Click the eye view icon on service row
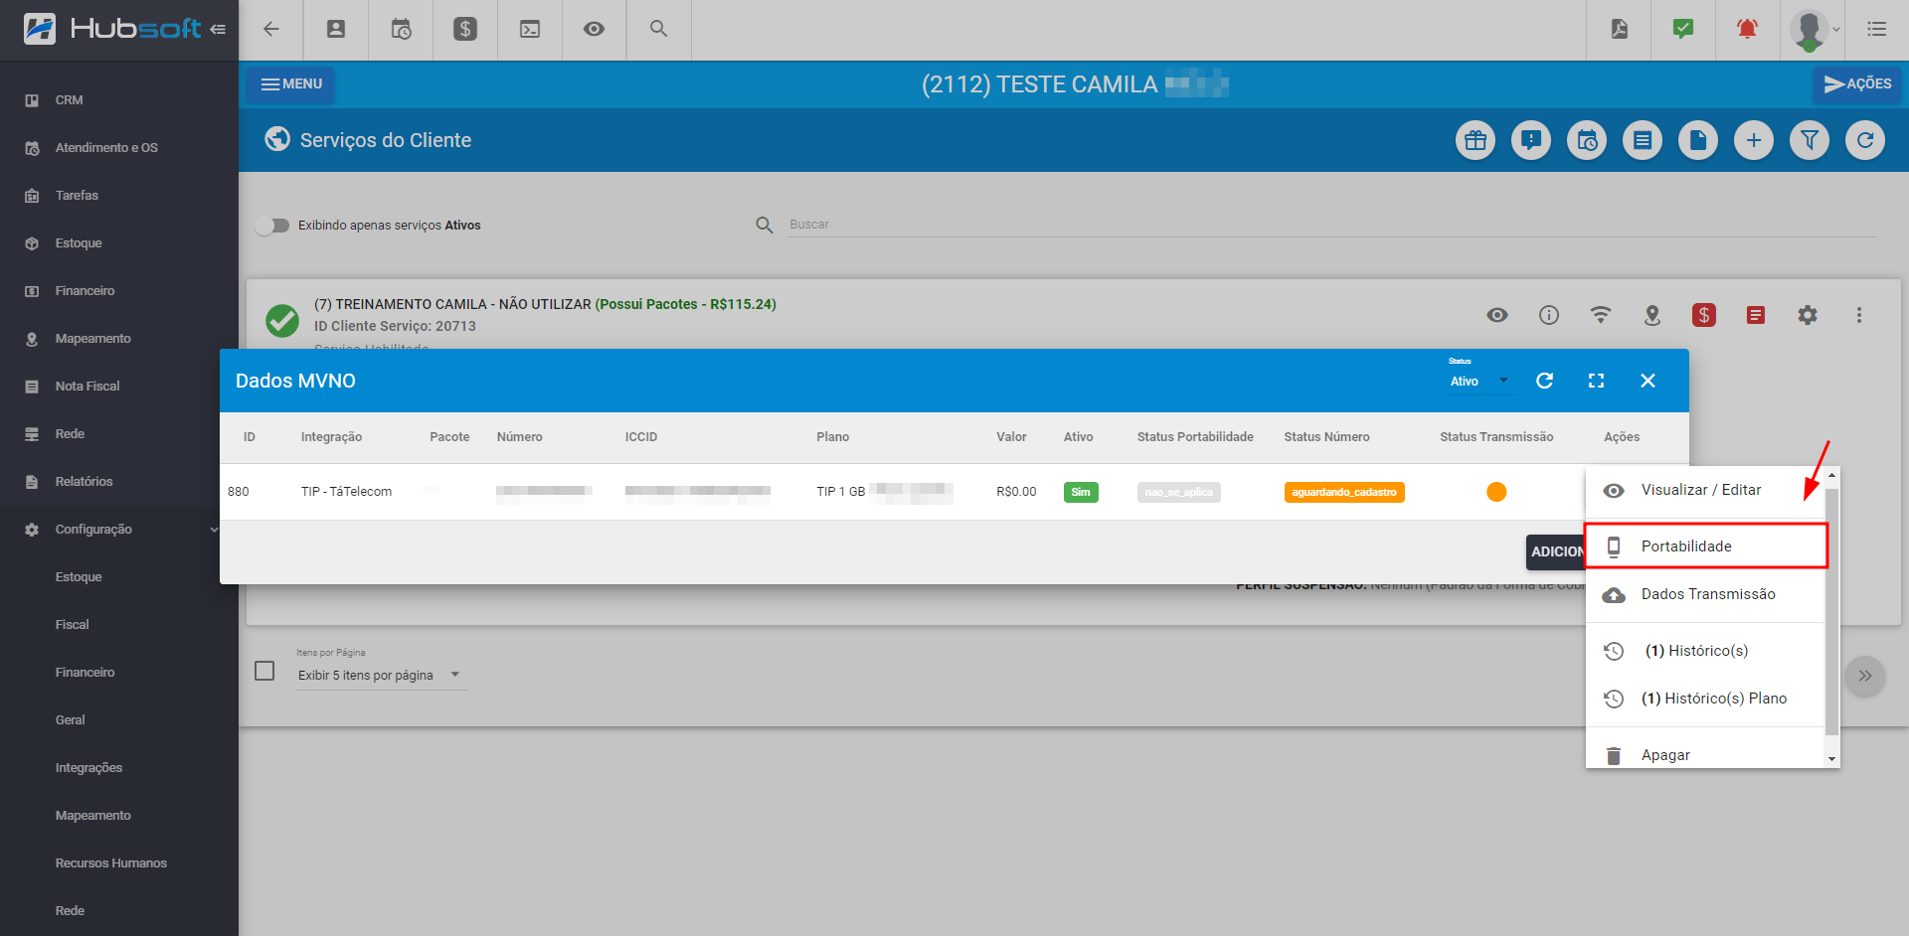Screen dimensions: 1909x936 click(x=1497, y=315)
